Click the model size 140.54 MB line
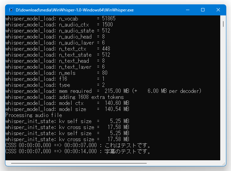Viewport: 231px width, 171px height. (67, 109)
